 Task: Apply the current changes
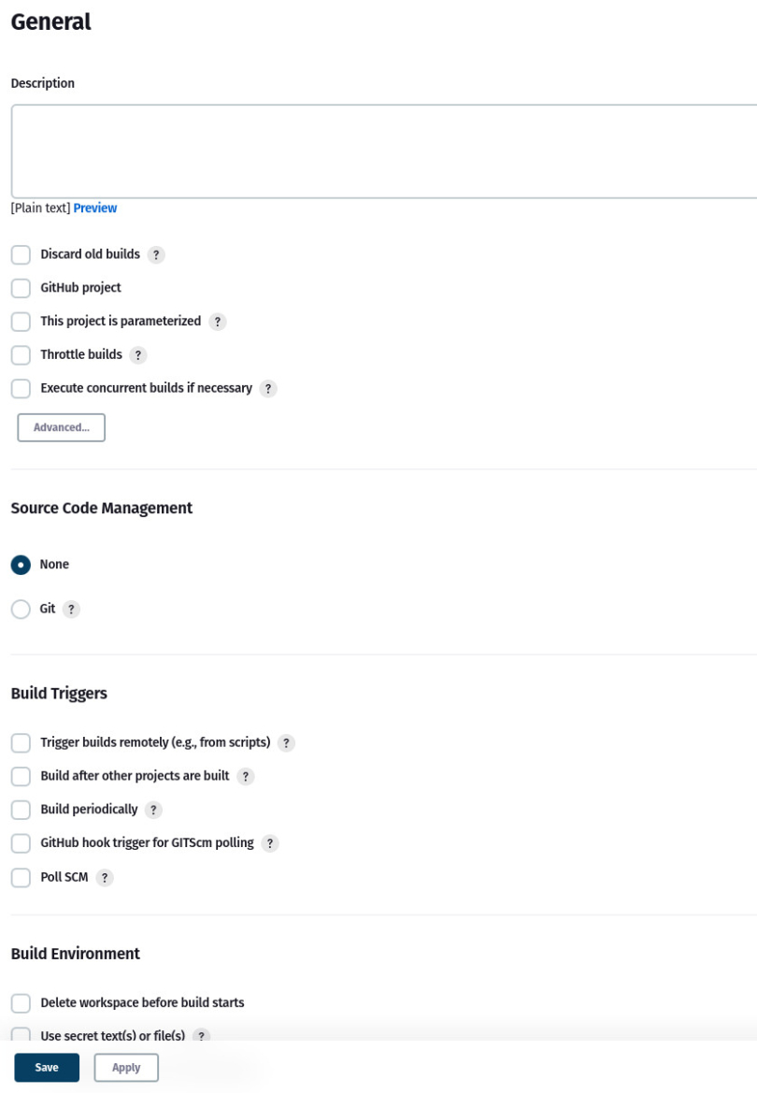click(x=125, y=1067)
